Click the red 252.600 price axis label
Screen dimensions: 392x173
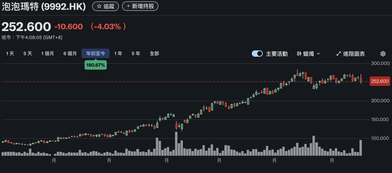(x=380, y=81)
